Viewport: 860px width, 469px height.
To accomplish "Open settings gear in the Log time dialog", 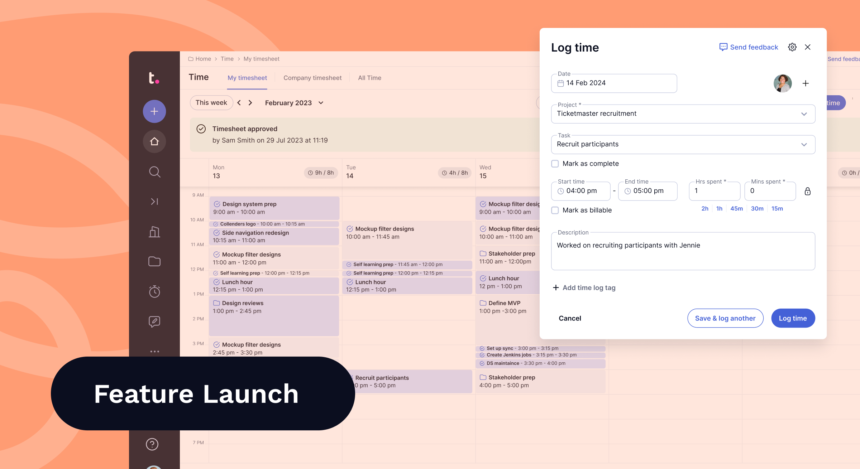I will tap(792, 47).
